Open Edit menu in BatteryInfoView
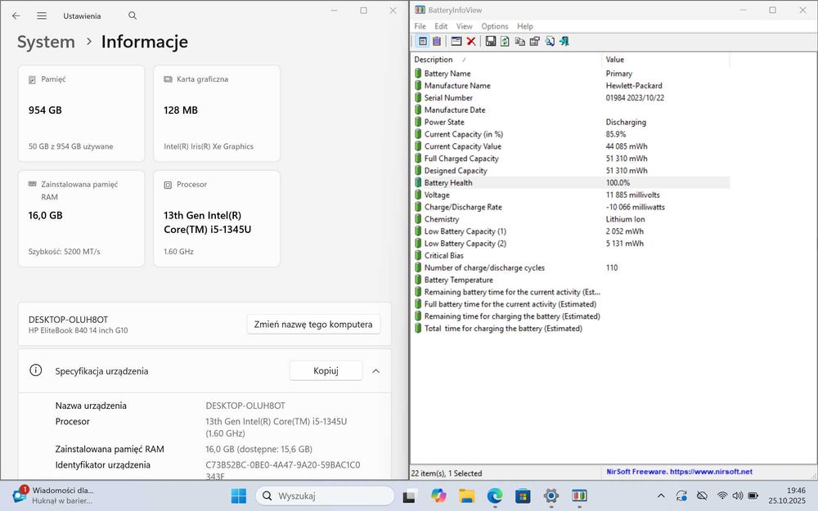 click(441, 26)
